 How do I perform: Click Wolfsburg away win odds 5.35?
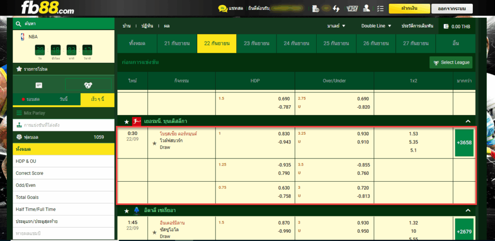click(413, 142)
